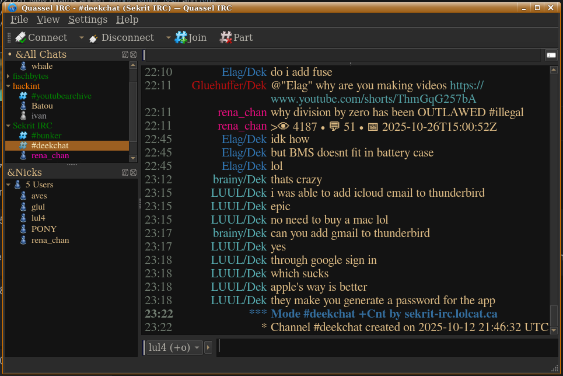Viewport: 563px width, 376px height.
Task: Select rena_chan in nick list
Action: click(50, 240)
